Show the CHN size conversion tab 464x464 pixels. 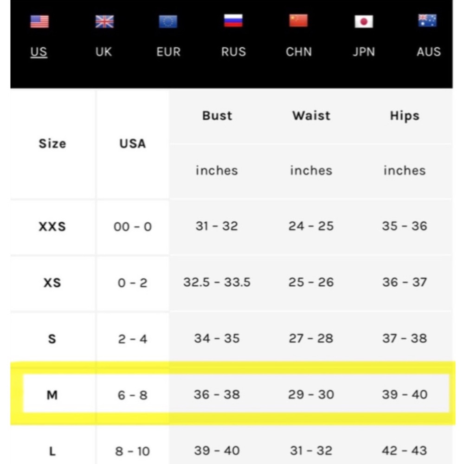click(298, 52)
